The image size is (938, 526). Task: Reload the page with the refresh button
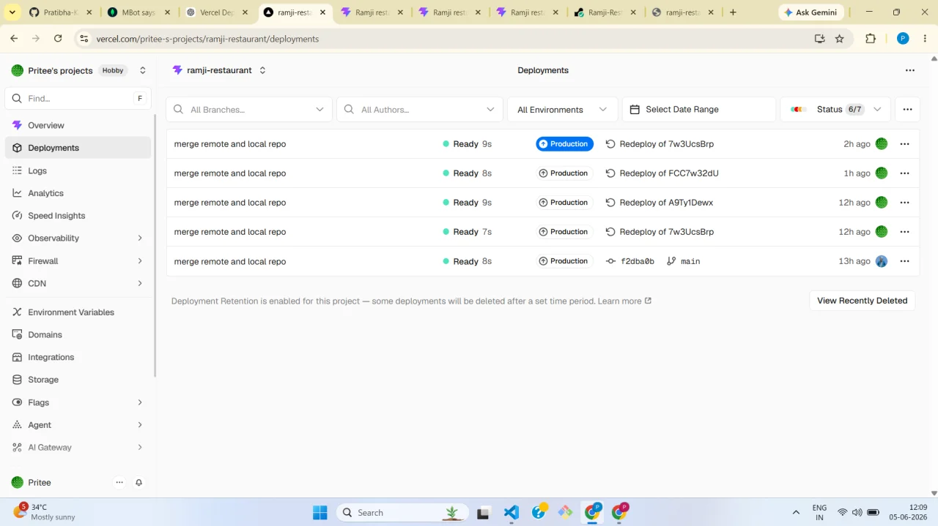(x=58, y=39)
